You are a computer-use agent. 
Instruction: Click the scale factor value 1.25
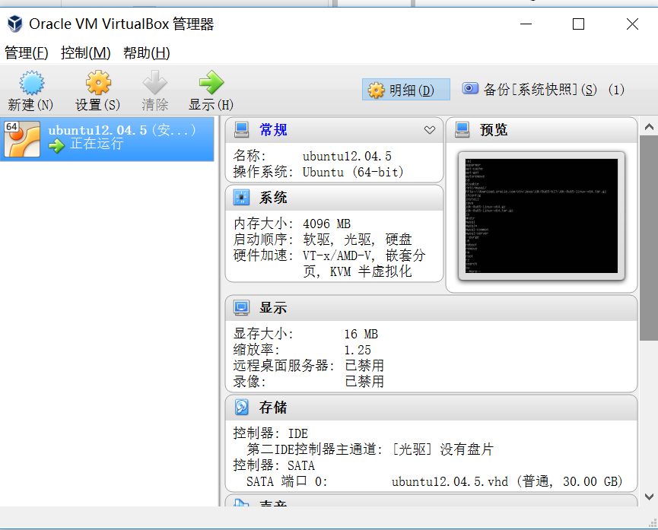[x=358, y=350]
